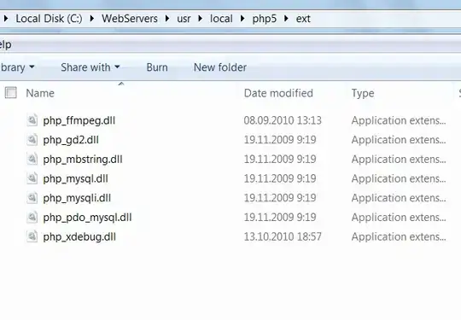Click the php_ffmpeg.dll file icon

point(32,120)
